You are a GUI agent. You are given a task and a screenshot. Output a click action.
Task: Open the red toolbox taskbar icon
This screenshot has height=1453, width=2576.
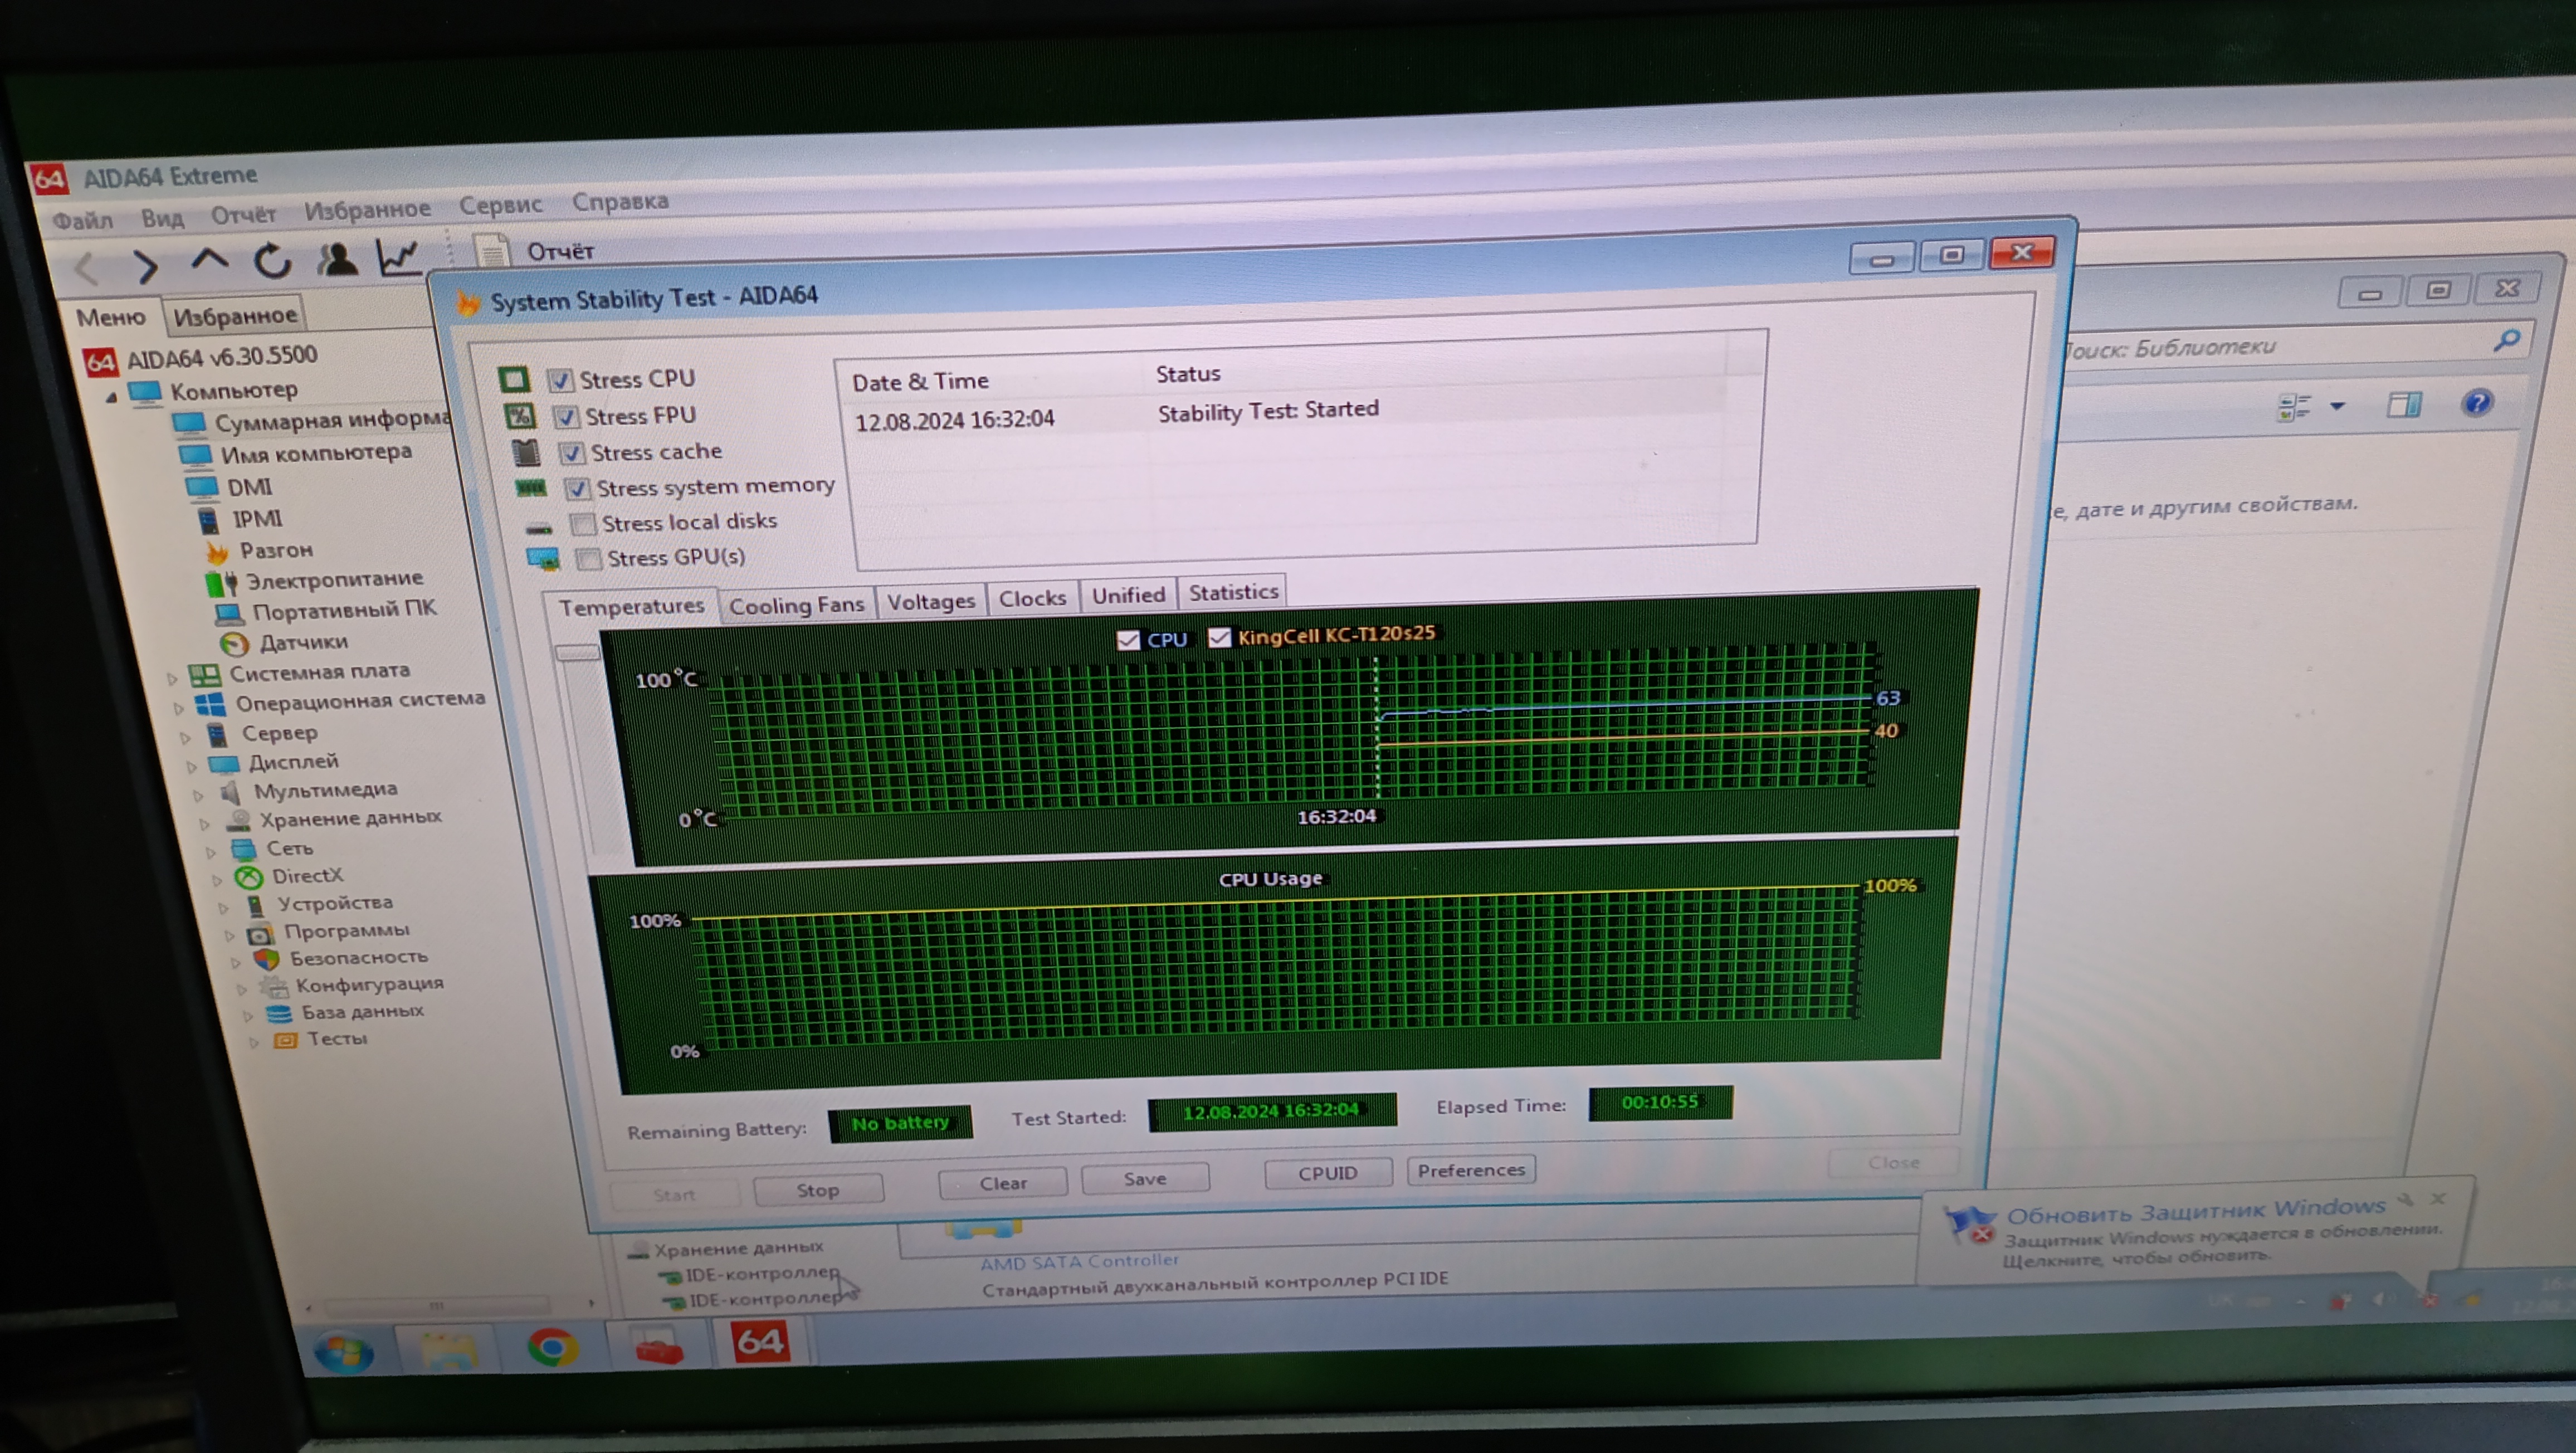pyautogui.click(x=659, y=1345)
